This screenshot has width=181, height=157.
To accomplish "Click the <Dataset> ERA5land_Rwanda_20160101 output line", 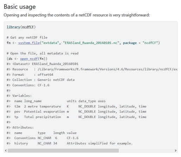I will pos(43,64).
